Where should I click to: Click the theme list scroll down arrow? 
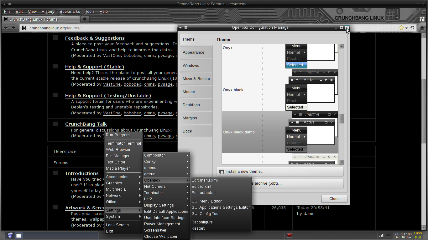[342, 162]
